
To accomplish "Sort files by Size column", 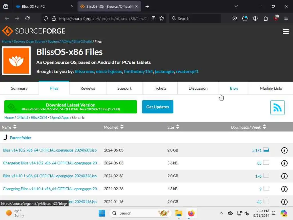I will pos(173,127).
